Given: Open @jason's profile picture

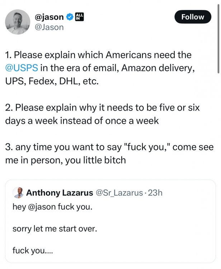Looking at the screenshot, I should click(17, 22).
